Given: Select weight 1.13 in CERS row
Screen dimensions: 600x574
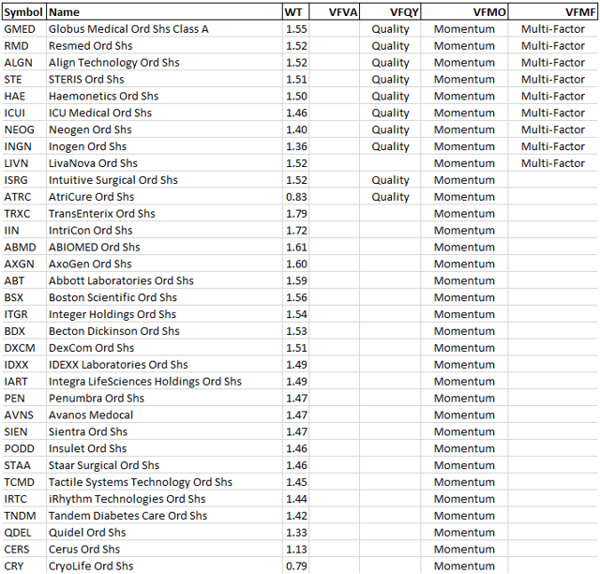Looking at the screenshot, I should tap(296, 550).
